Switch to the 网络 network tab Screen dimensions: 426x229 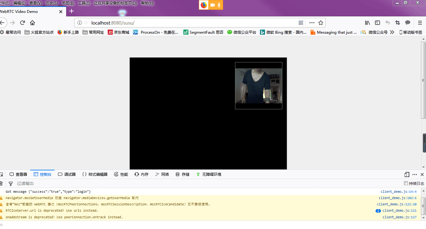[162, 174]
